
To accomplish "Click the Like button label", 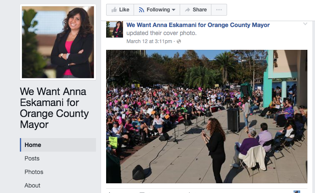I will tap(124, 10).
